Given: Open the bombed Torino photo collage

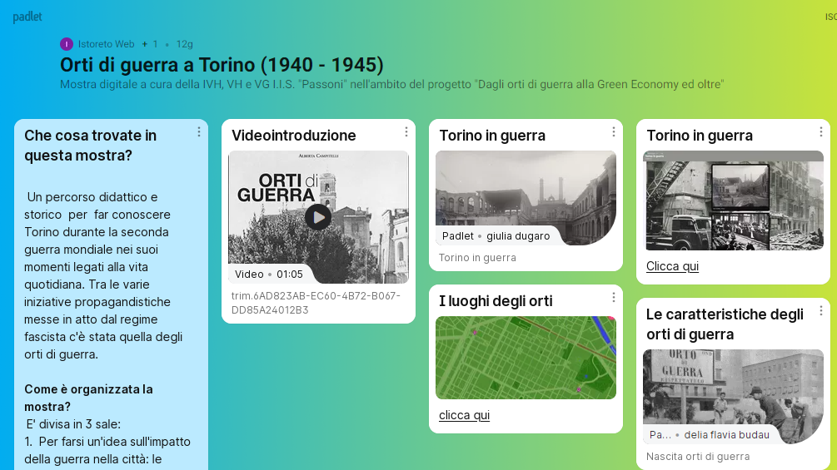Looking at the screenshot, I should point(733,200).
